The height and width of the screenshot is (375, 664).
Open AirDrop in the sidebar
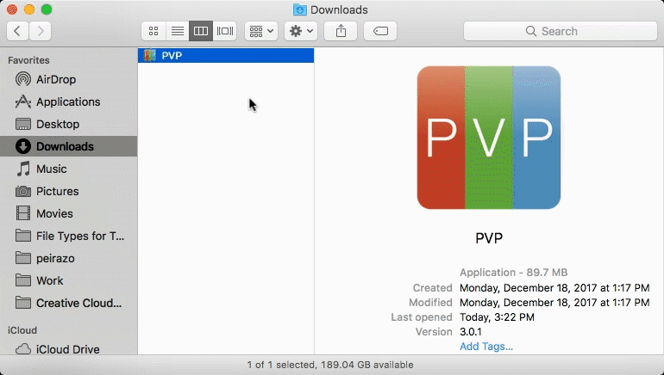pos(69,79)
